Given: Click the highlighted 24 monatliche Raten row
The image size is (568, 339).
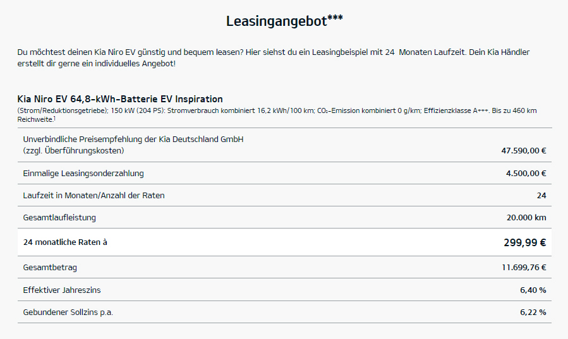Looking at the screenshot, I should 284,242.
